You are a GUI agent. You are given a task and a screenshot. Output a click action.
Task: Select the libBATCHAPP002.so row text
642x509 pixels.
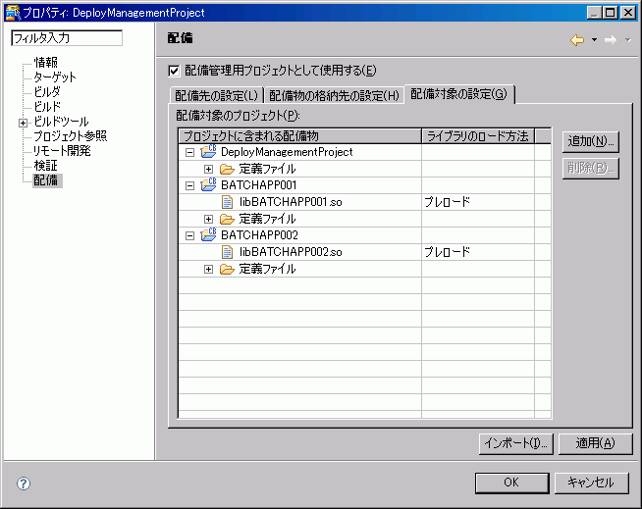click(291, 252)
